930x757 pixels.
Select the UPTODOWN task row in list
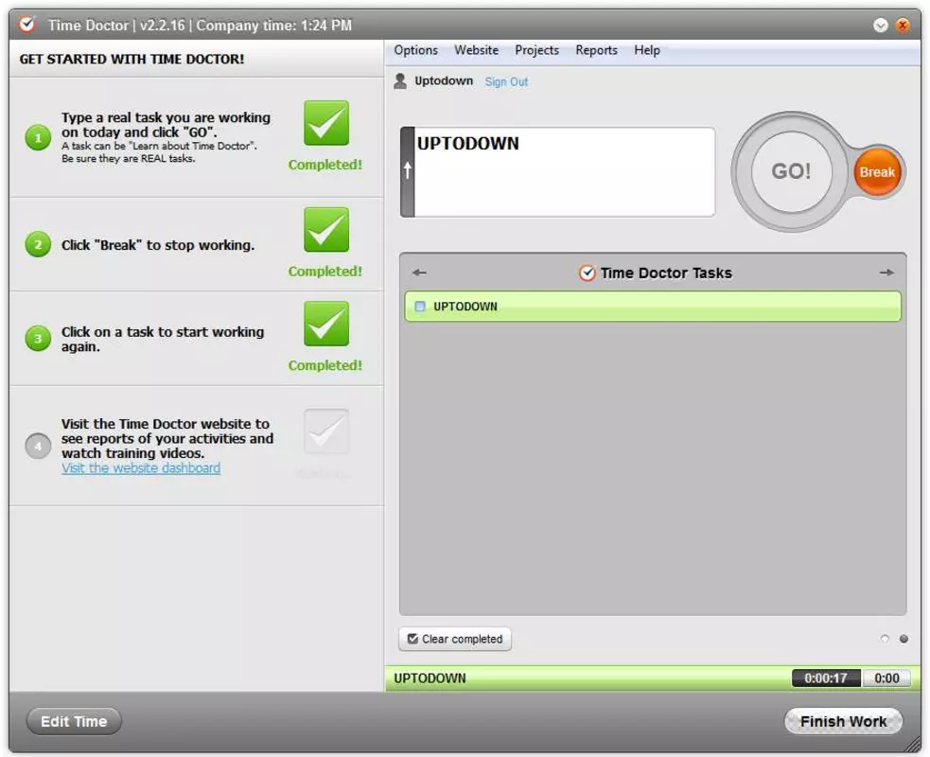tap(653, 307)
